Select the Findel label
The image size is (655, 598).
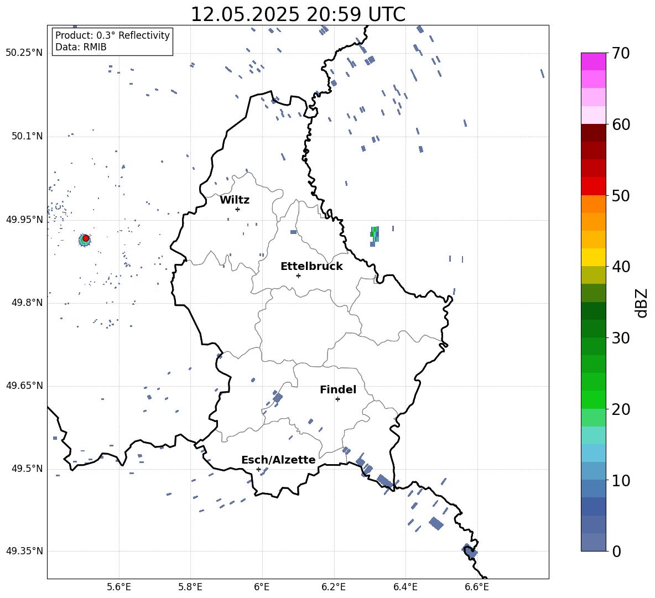[338, 389]
